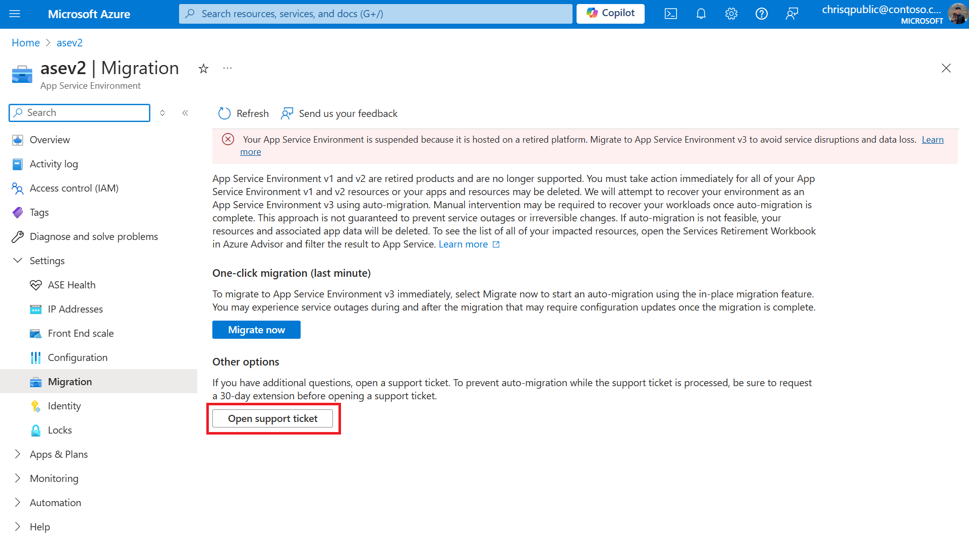969x550 pixels.
Task: Click the Copilot icon in top bar
Action: (610, 13)
